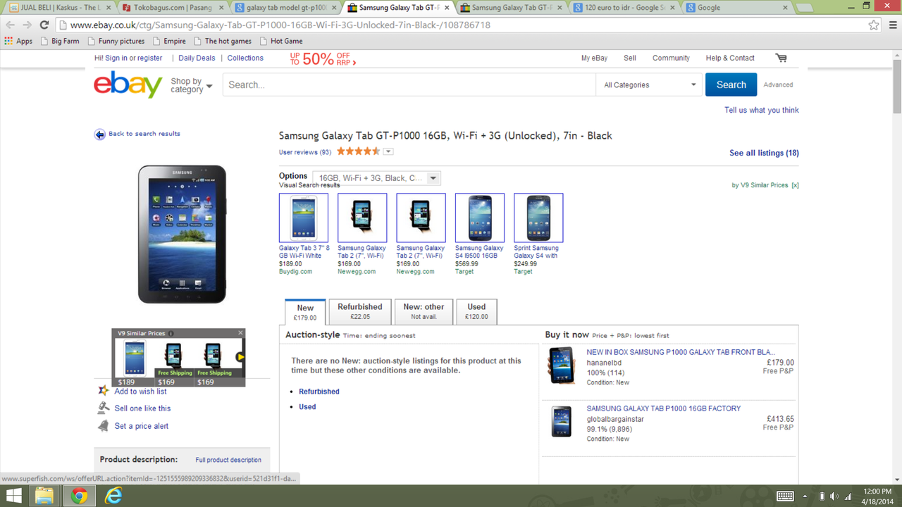Open Galaxy Tab 3 7" White thumbnail

304,218
